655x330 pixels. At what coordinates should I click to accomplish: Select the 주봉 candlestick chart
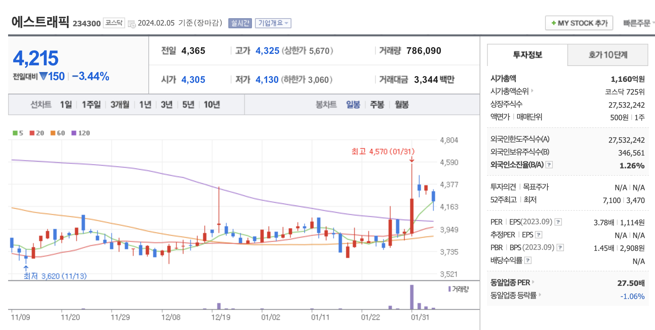[x=377, y=105]
